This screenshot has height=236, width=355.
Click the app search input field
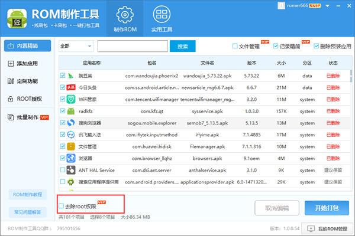pos(133,46)
